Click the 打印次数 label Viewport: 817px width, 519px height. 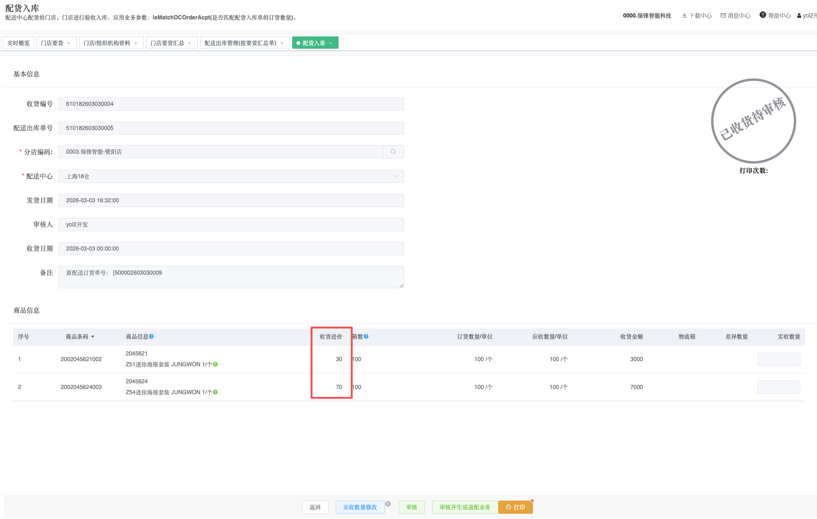coord(754,171)
